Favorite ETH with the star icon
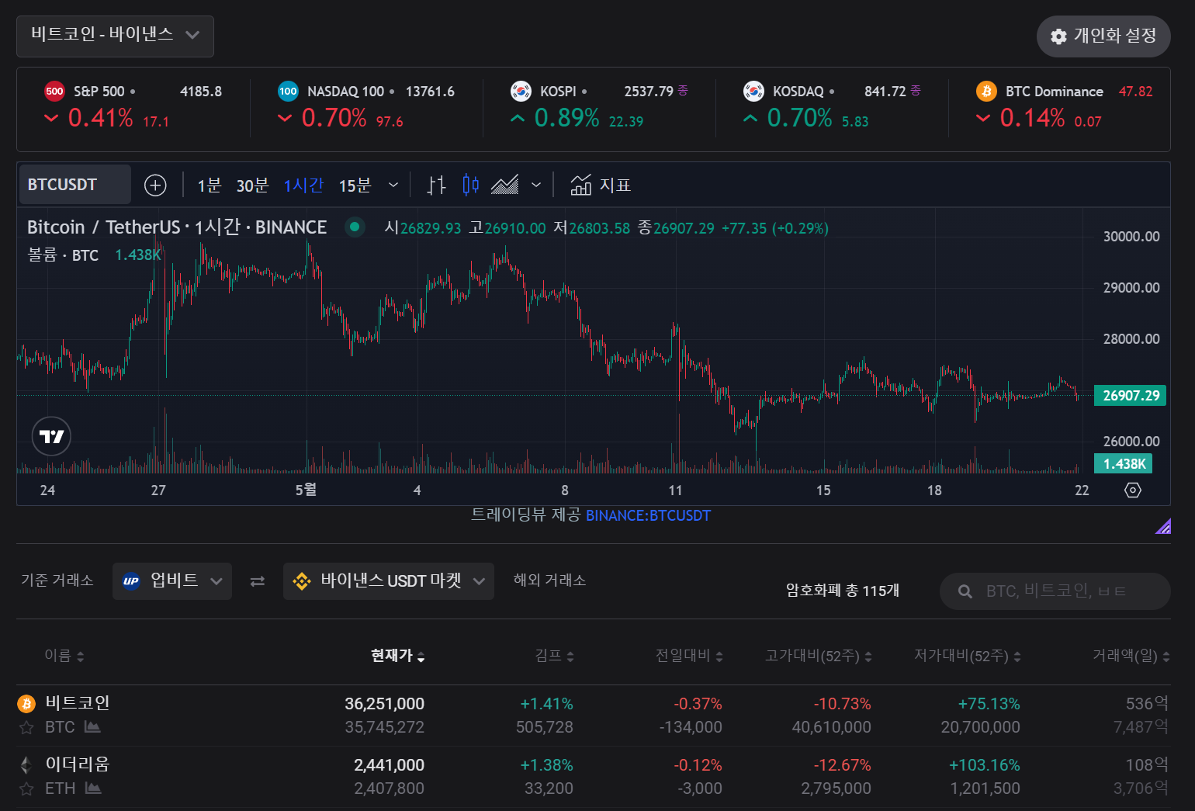Screen dimensions: 1195x811 point(26,788)
